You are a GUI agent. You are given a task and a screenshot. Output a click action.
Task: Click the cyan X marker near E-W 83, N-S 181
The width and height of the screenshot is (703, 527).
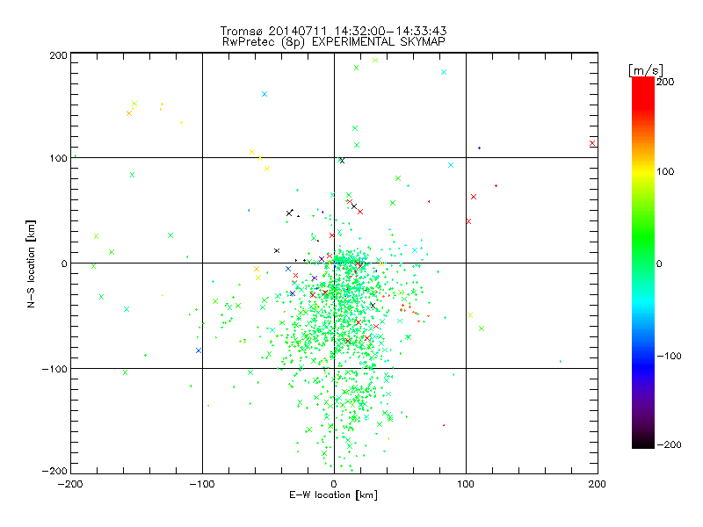[444, 72]
